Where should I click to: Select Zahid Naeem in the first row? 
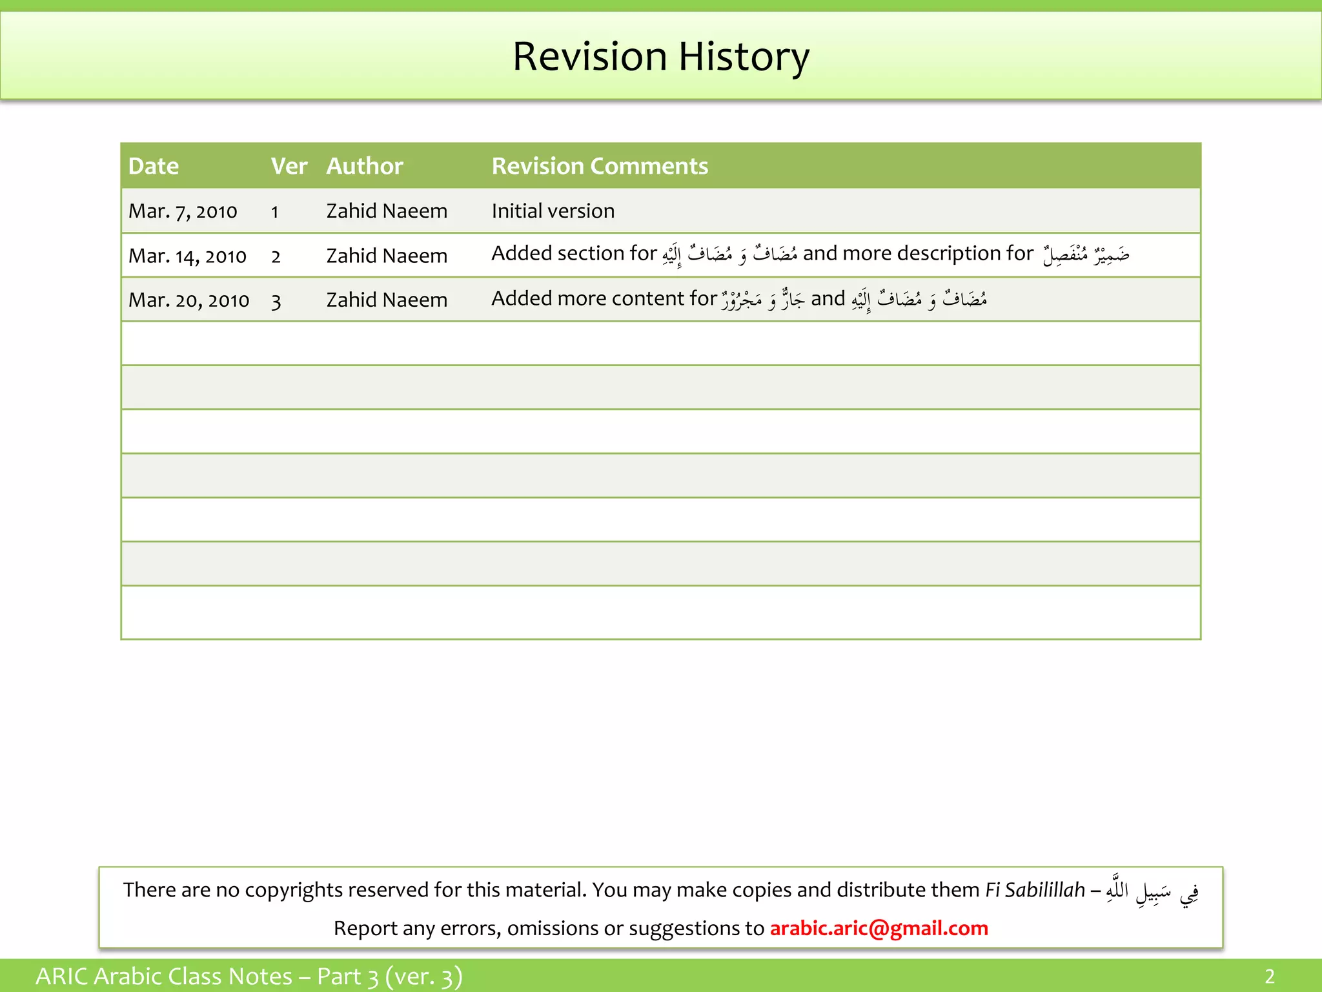coord(387,211)
